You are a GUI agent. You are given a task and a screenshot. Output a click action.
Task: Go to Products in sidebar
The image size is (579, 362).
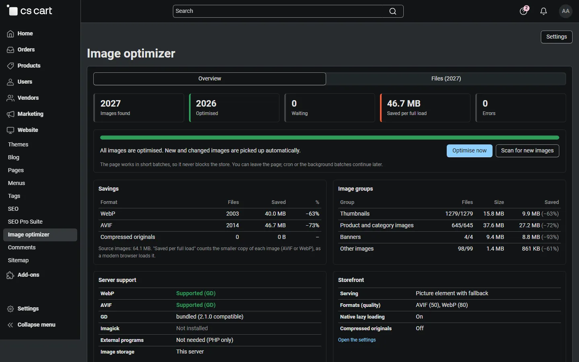point(24,66)
